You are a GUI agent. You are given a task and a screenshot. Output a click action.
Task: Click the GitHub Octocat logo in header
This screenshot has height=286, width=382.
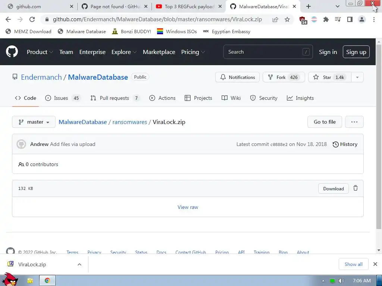(x=12, y=51)
